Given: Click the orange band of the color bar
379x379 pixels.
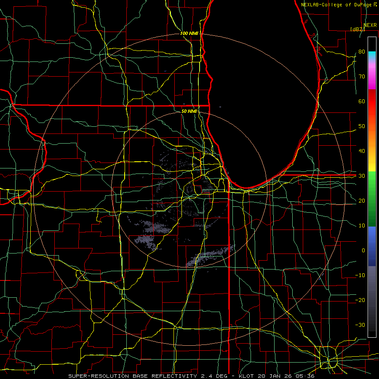Looking at the screenshot, I should coord(372,138).
